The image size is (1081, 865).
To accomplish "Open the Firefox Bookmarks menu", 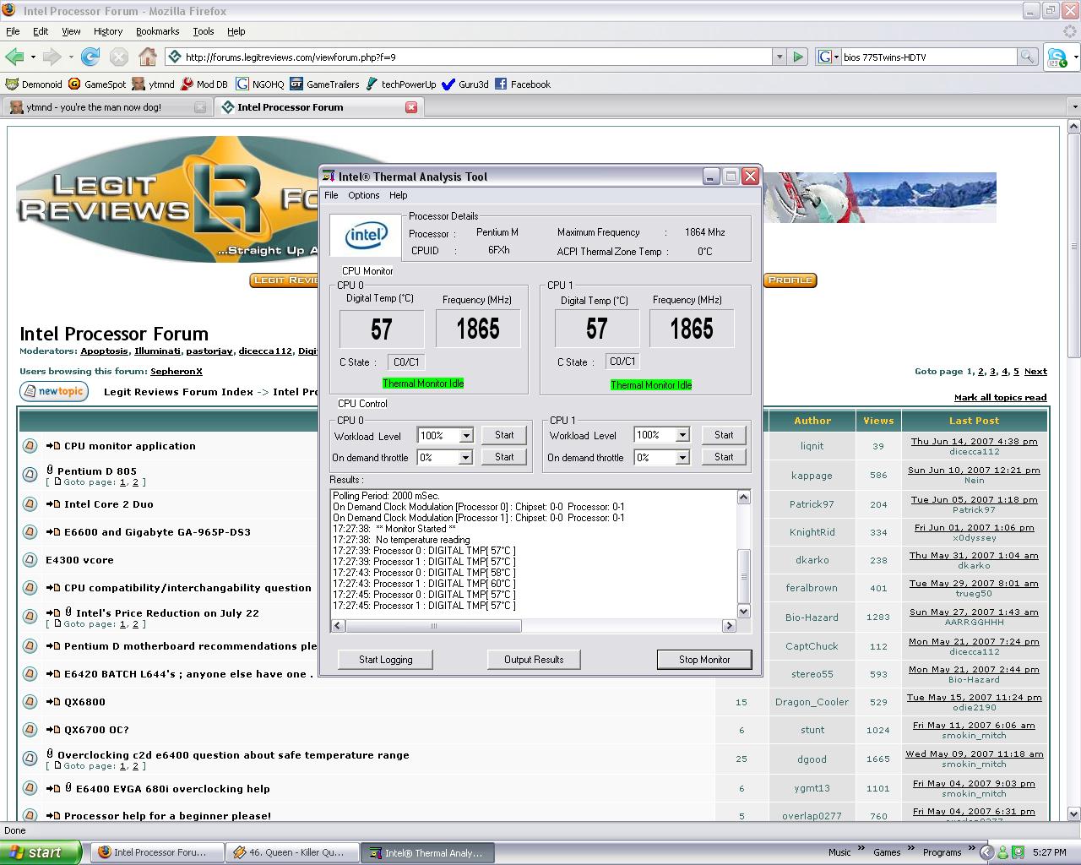I will (157, 31).
